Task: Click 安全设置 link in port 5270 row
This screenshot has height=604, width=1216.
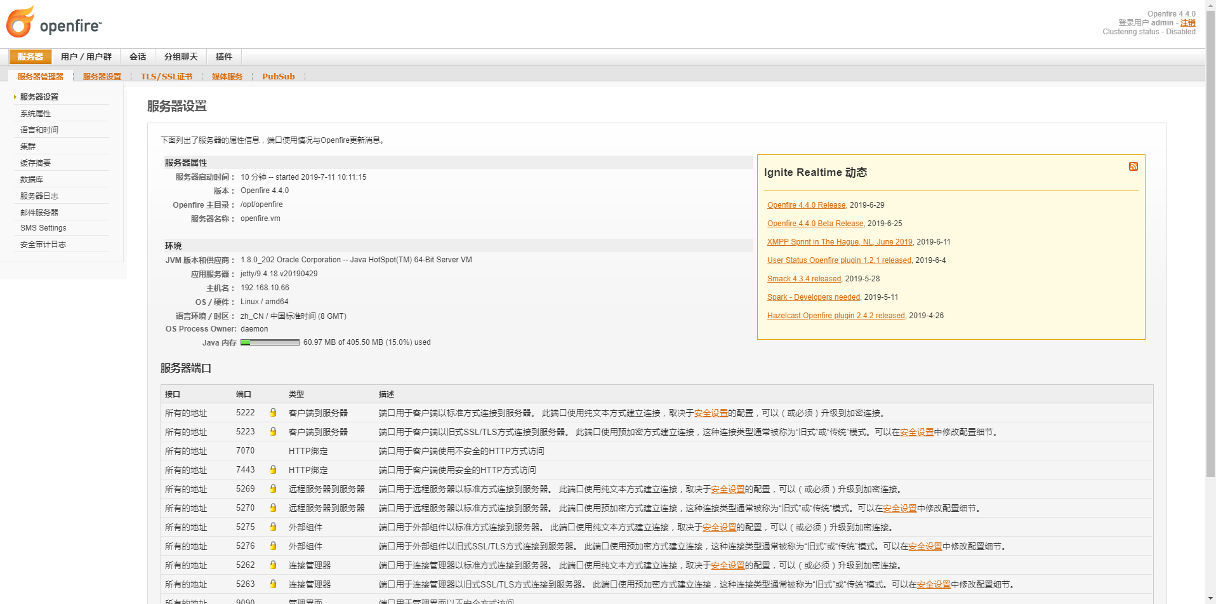Action: (899, 508)
